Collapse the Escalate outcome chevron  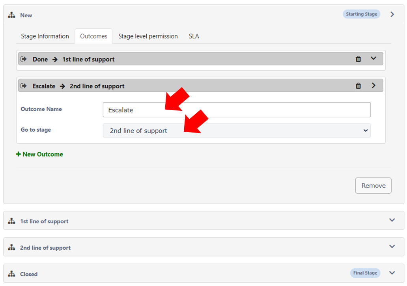(373, 85)
